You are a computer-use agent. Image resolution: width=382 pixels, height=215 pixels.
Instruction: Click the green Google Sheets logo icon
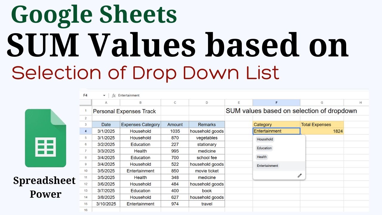45,138
